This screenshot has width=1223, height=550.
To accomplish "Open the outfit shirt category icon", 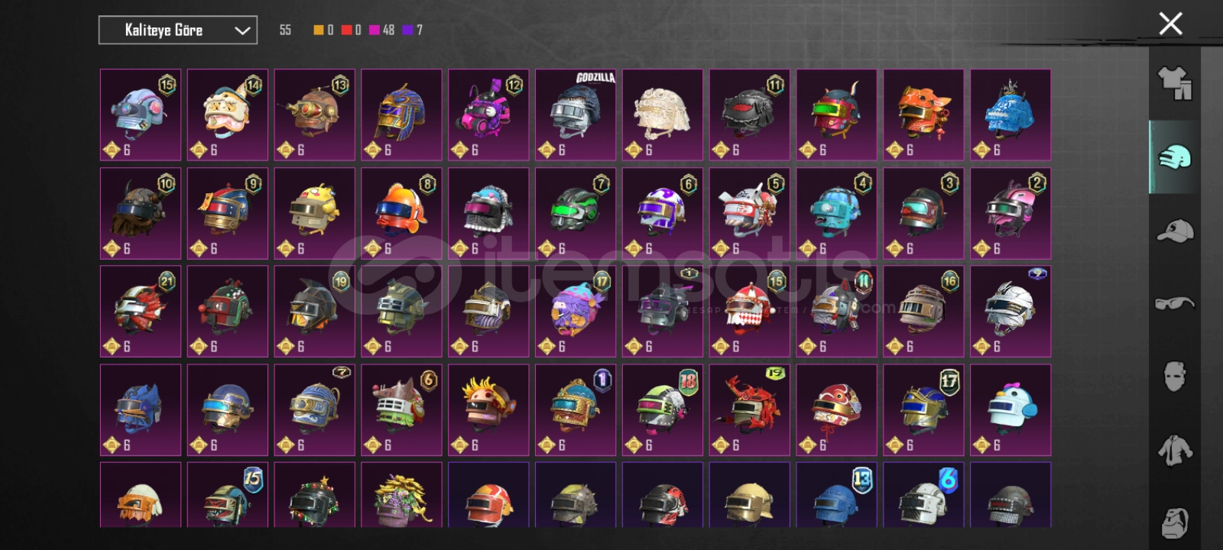I will [1174, 83].
